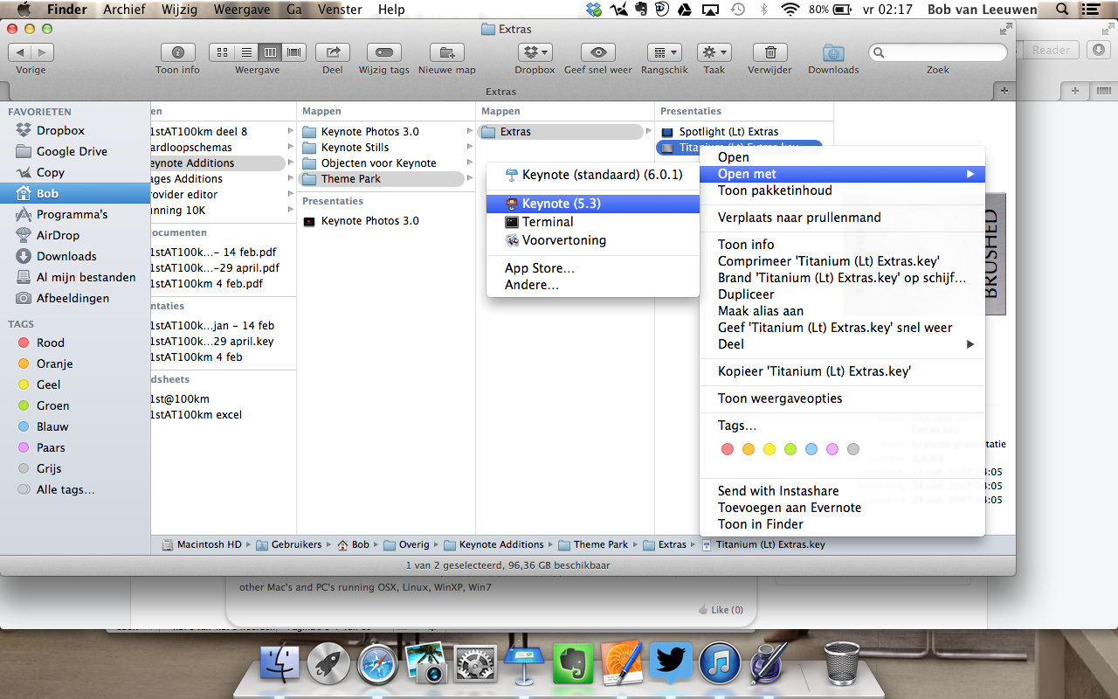Click the Google Drive menu bar icon
This screenshot has height=699, width=1118.
686,10
